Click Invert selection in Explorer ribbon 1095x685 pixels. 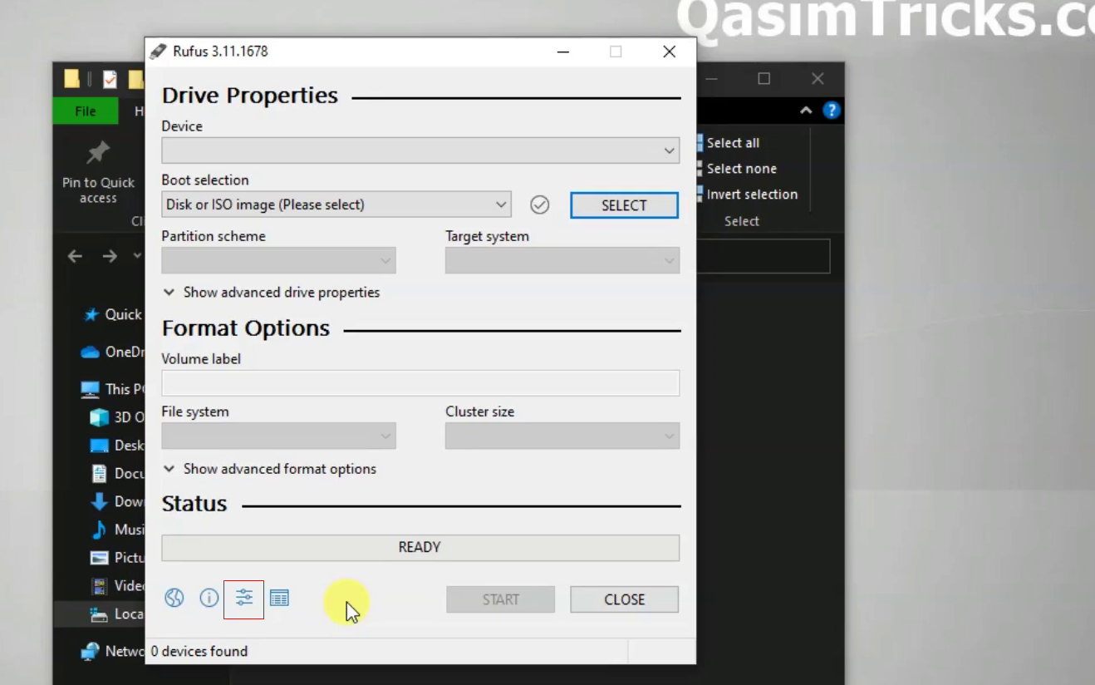pyautogui.click(x=747, y=195)
